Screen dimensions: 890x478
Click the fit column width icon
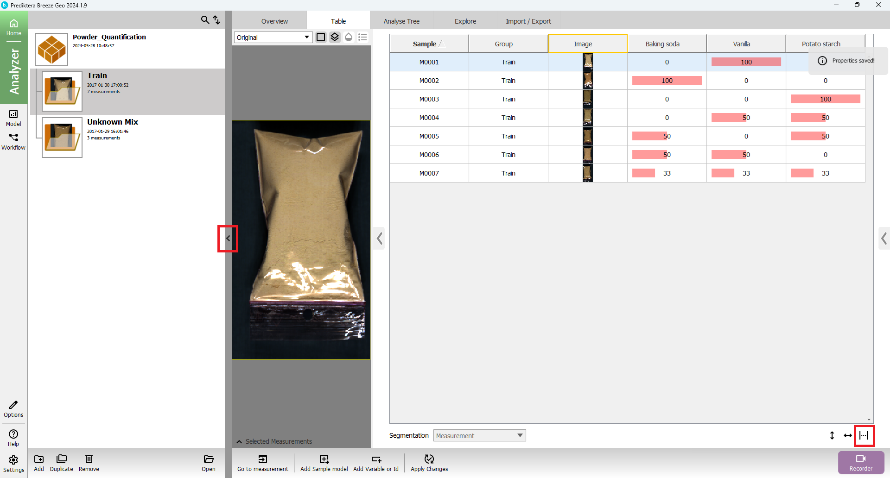point(864,435)
